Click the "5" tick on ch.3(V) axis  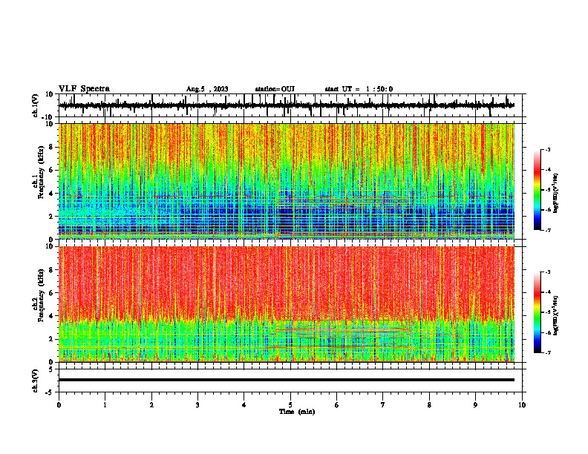(x=51, y=369)
